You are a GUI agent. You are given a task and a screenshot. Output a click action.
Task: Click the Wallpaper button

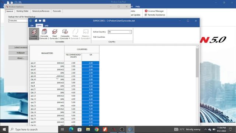coord(18,52)
